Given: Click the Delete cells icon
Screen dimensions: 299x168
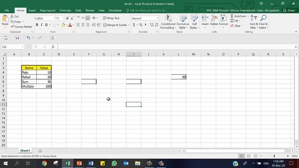Looking at the screenshot, I should (214, 19).
